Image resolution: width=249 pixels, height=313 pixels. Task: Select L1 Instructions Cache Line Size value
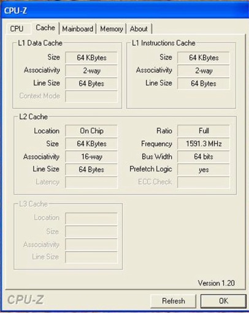coord(204,83)
